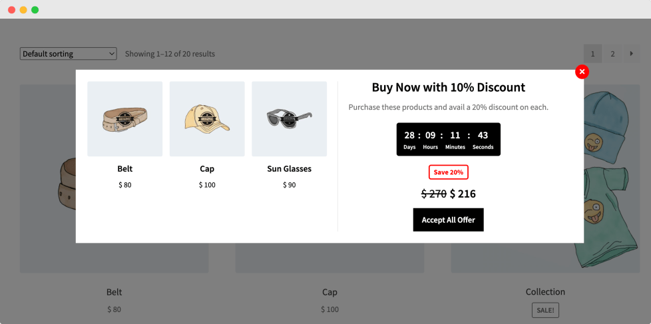Click the Collection product title
This screenshot has width=651, height=324.
pos(545,292)
